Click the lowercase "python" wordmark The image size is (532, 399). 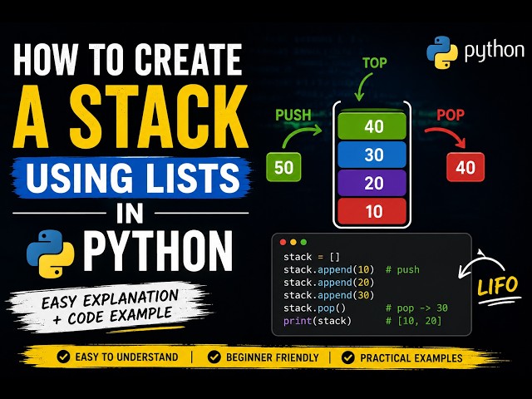point(495,52)
